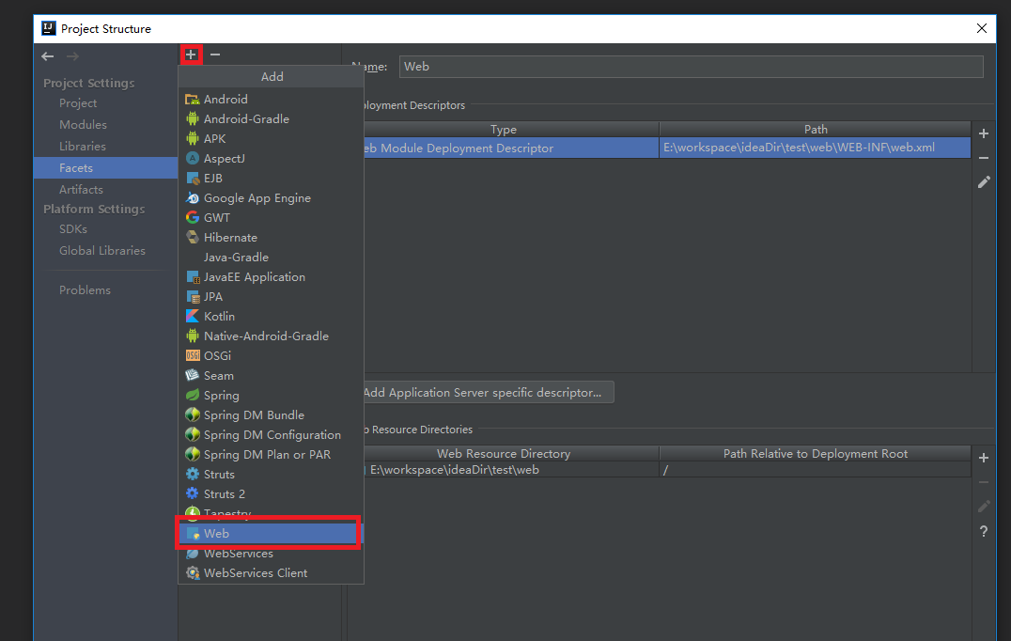Pick Kotlin facet entry
This screenshot has width=1011, height=641.
(x=271, y=317)
